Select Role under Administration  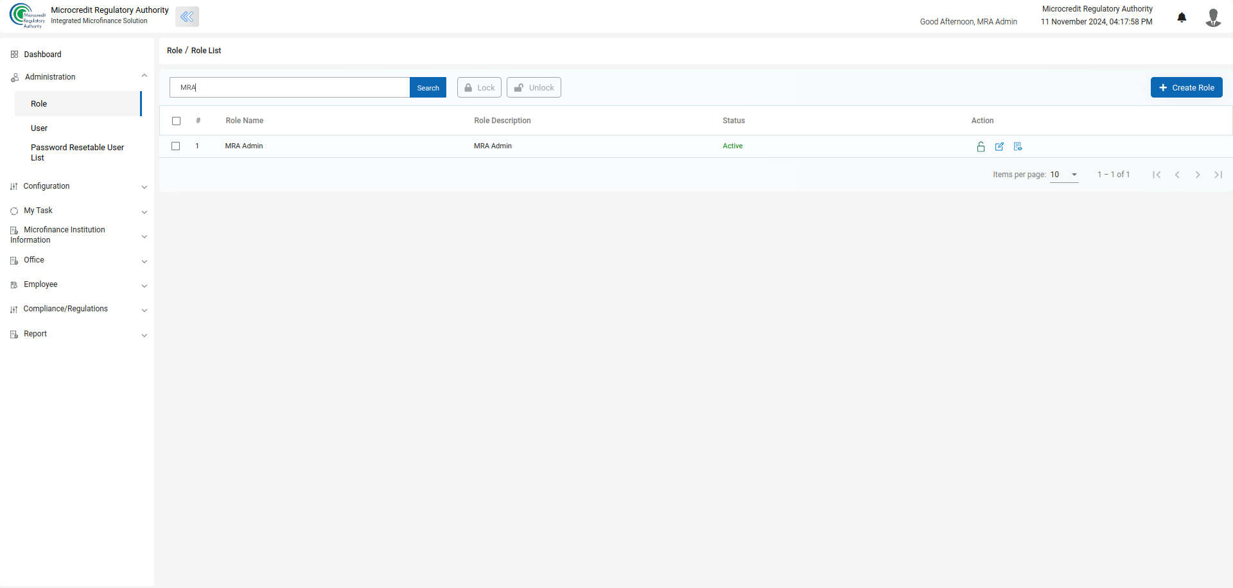77,104
